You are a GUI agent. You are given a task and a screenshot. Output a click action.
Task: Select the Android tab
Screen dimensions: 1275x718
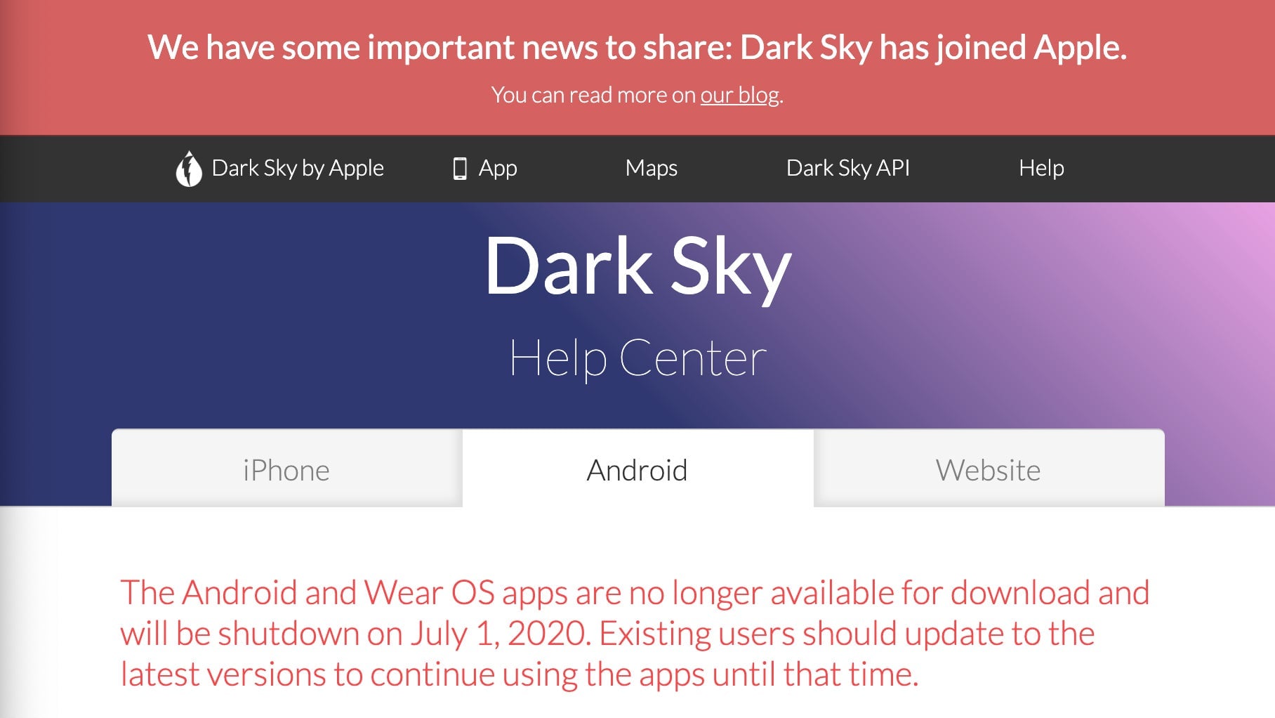point(637,470)
